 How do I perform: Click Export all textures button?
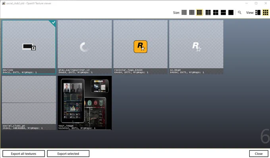pos(23,154)
